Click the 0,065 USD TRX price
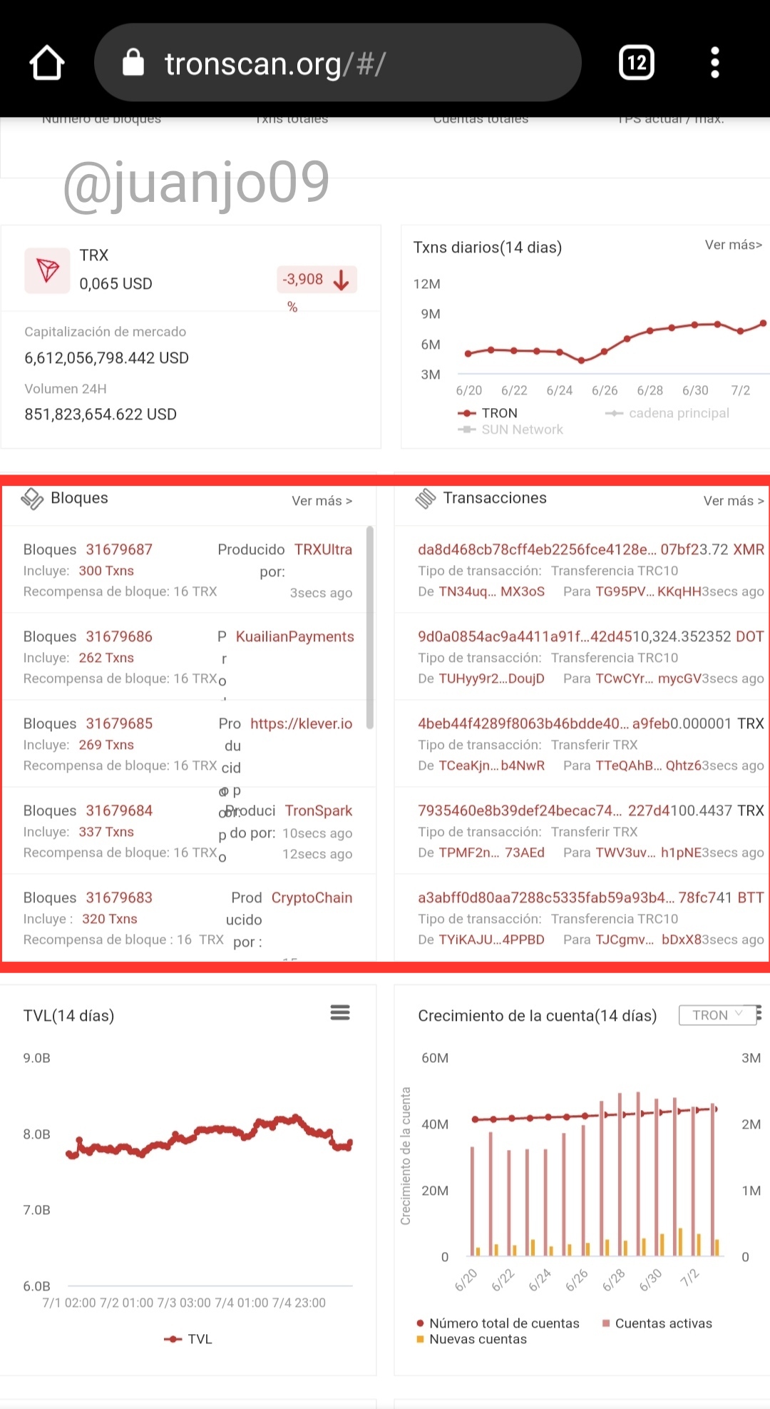The height and width of the screenshot is (1409, 770). click(x=116, y=284)
